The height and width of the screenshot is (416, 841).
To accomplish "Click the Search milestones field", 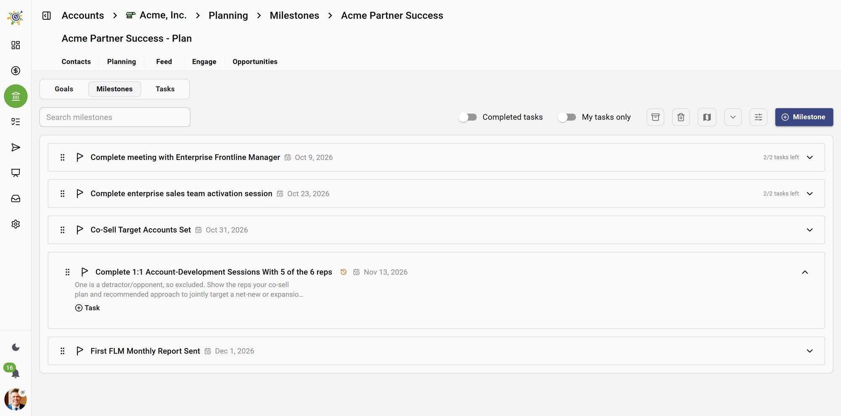I will (x=115, y=117).
